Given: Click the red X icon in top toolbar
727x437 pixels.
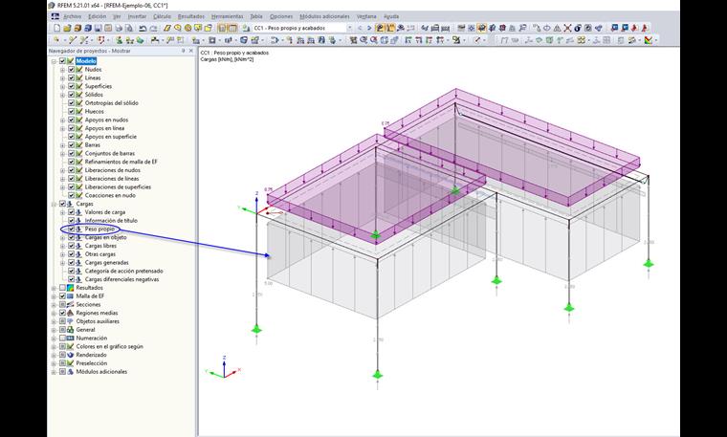Looking at the screenshot, I should pyautogui.click(x=567, y=29).
